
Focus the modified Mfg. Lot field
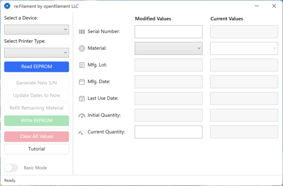click(x=168, y=65)
